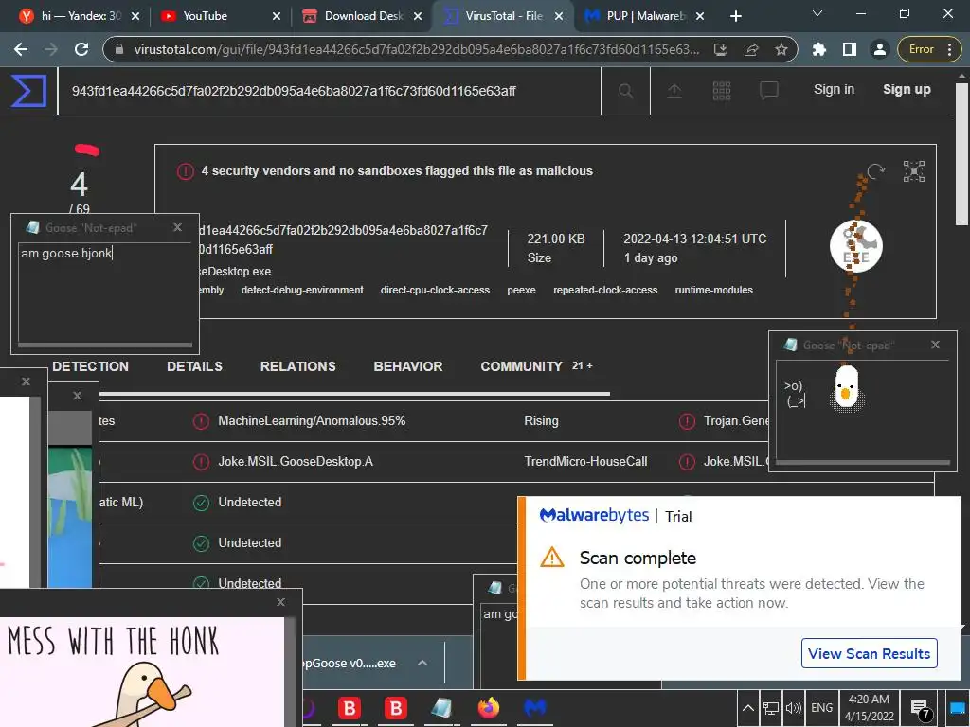Switch to the PUP | Malwarebytes tab
Viewport: 970px width, 727px height.
(645, 16)
